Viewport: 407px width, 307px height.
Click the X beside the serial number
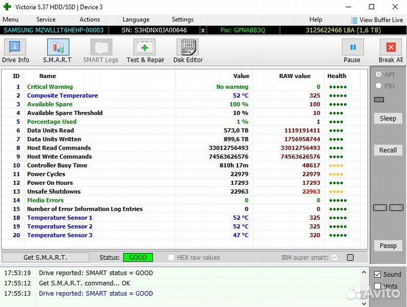(203, 30)
